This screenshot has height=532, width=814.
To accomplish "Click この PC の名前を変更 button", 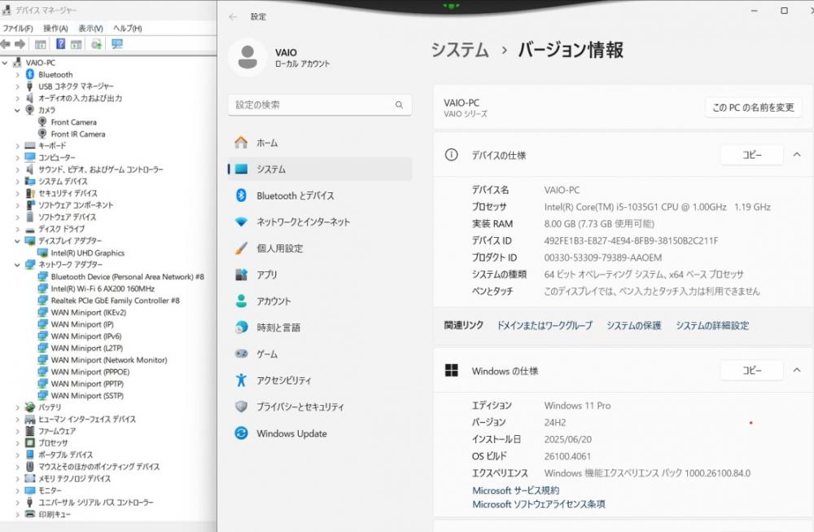I will 753,108.
